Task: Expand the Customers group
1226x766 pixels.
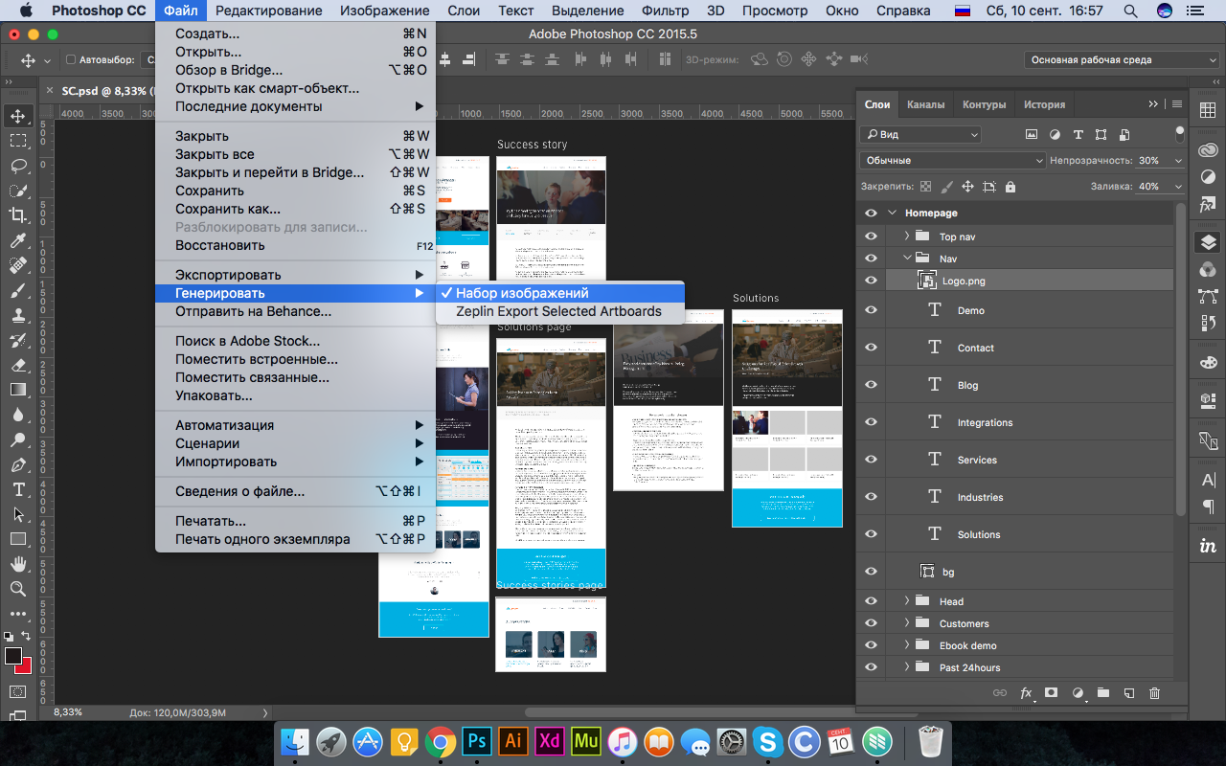Action: [907, 623]
